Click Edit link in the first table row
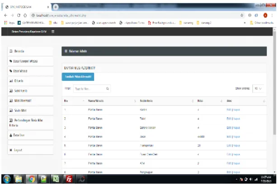This screenshot has width=278, height=185. (x=229, y=110)
